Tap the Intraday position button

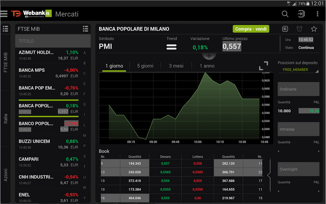pos(298,129)
